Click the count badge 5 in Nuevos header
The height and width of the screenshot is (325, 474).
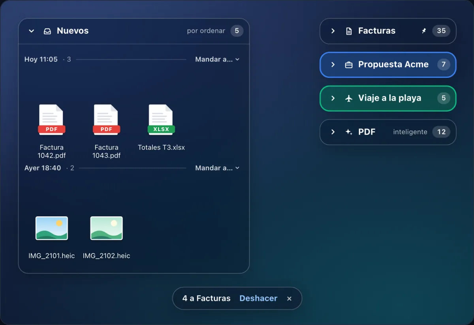pos(237,31)
